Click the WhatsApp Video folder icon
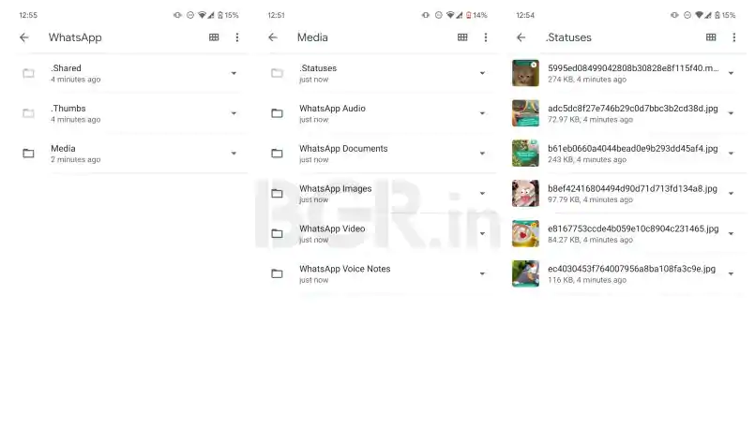This screenshot has width=755, height=427. click(x=277, y=233)
